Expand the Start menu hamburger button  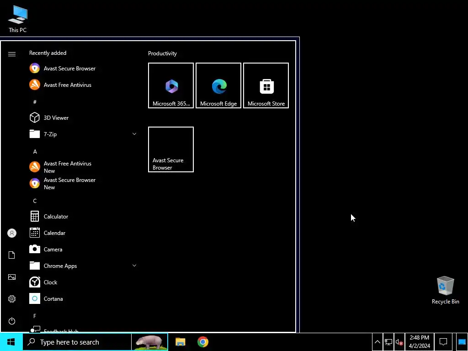tap(11, 54)
